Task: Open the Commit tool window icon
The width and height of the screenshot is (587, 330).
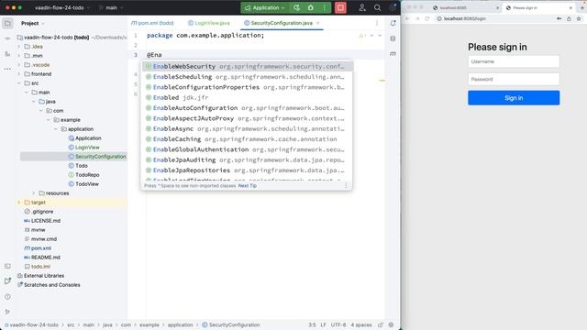Action: tap(7, 38)
